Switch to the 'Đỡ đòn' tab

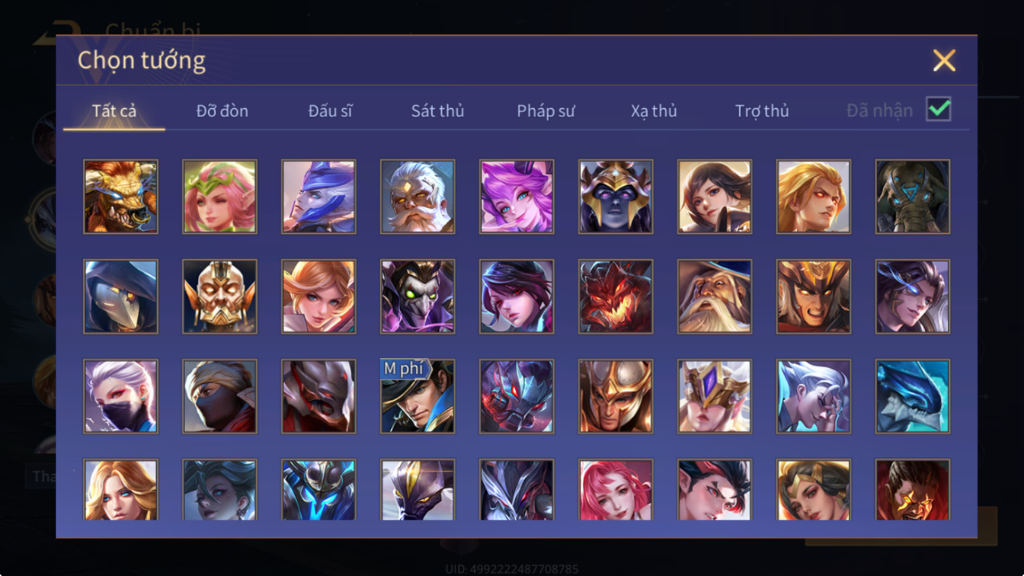[x=222, y=111]
